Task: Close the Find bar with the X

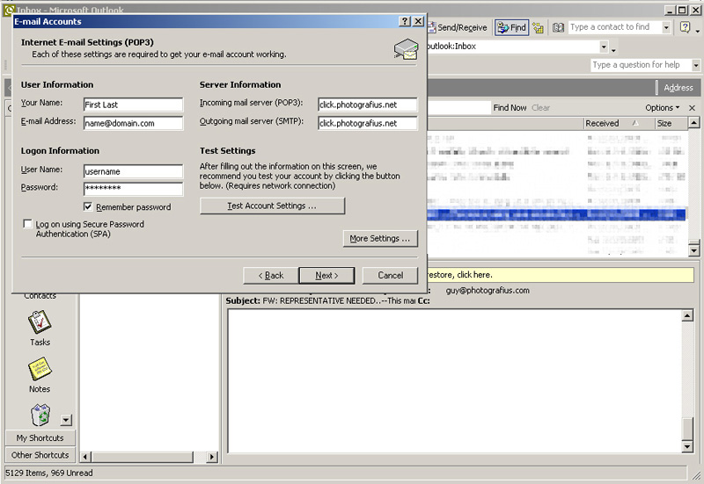Action: click(692, 108)
